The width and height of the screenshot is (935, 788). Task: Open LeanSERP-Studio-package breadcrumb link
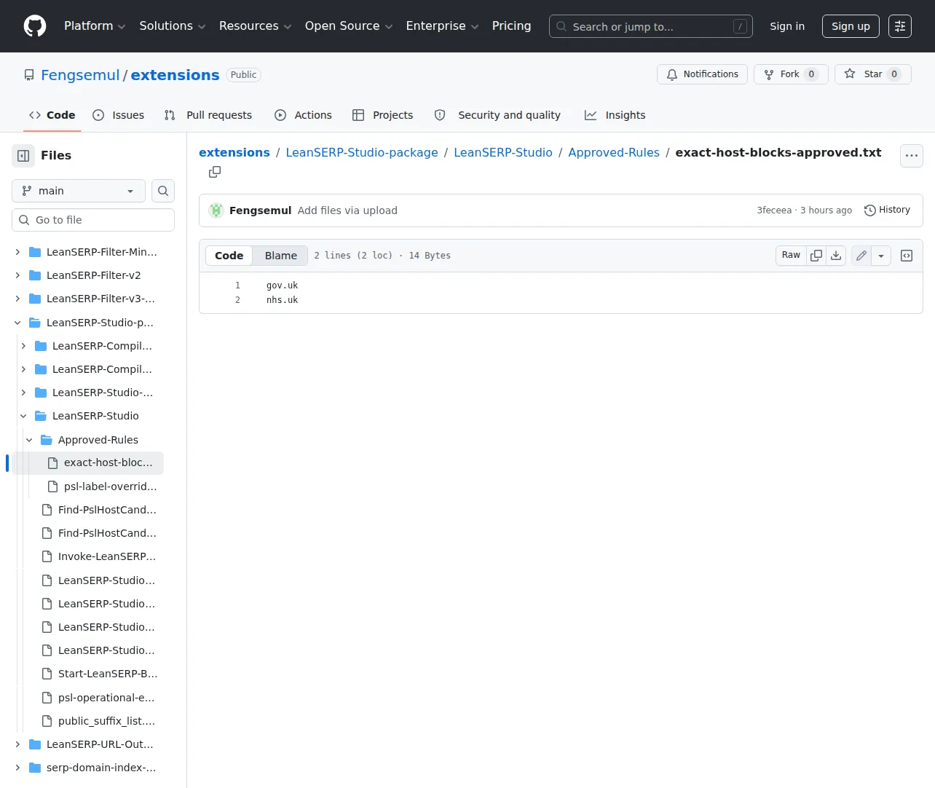point(362,152)
